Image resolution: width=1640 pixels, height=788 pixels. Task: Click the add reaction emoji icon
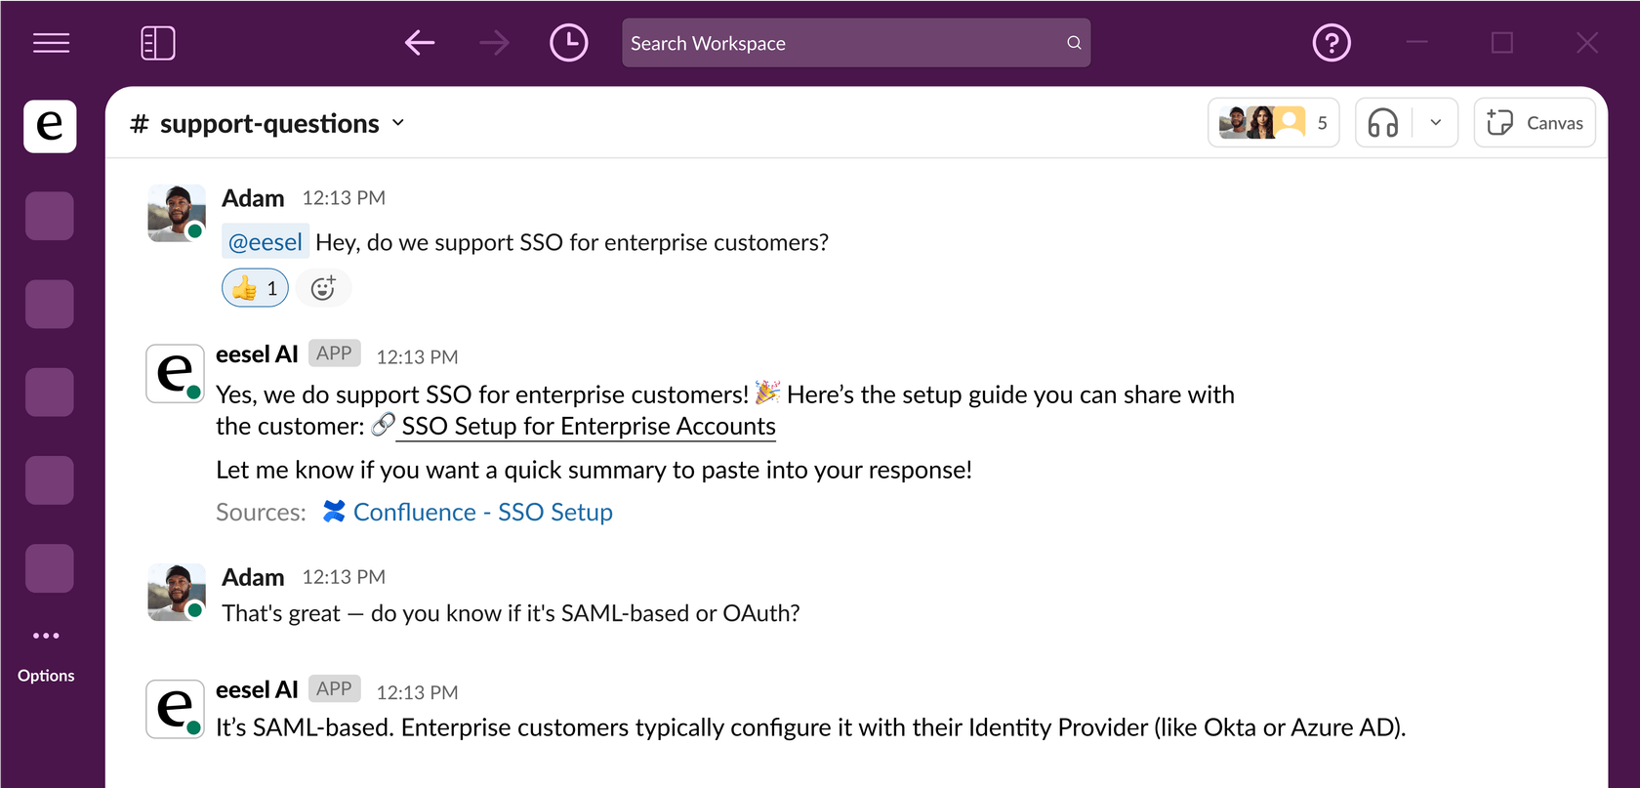[x=323, y=288]
